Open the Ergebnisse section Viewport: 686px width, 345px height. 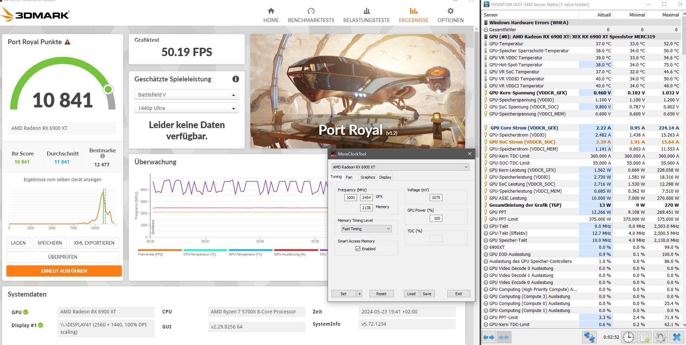click(414, 15)
